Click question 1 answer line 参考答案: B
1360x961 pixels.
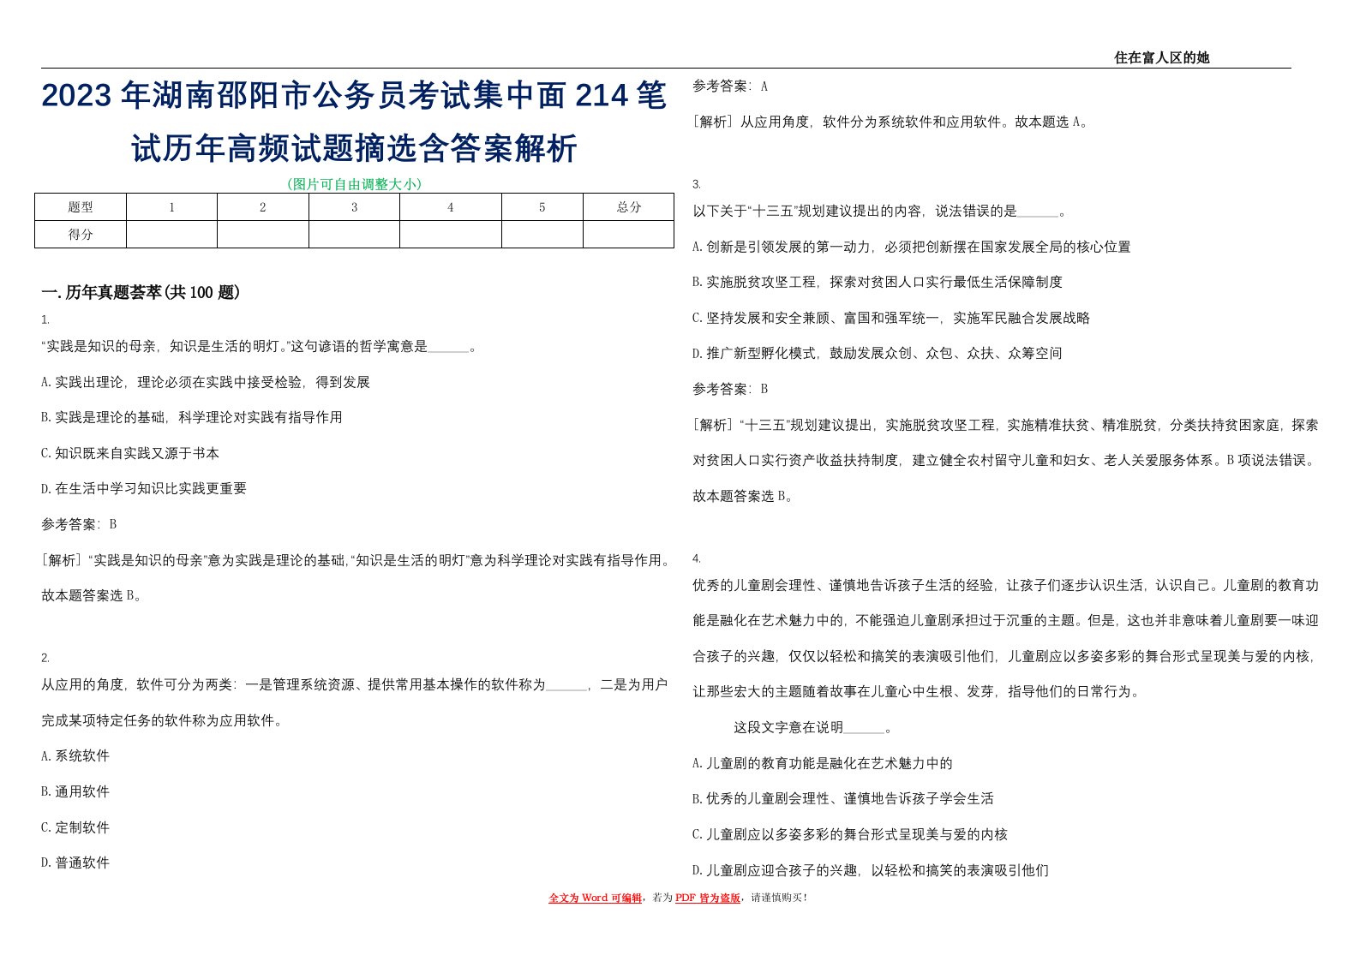click(x=79, y=524)
